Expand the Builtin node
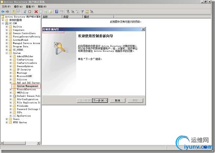The height and width of the screenshot is (153, 215). pyautogui.click(x=7, y=27)
